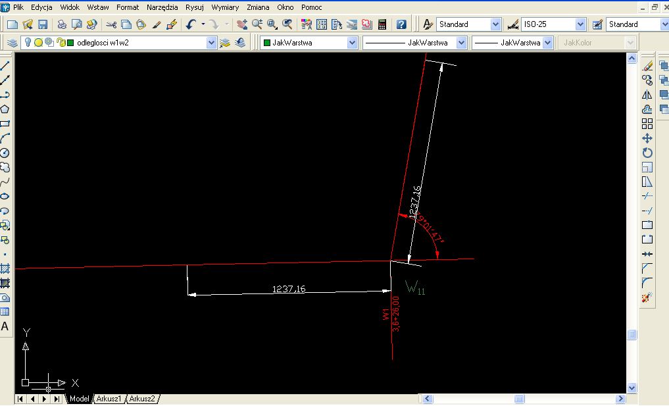Select the Scale modify tool

pyautogui.click(x=647, y=167)
